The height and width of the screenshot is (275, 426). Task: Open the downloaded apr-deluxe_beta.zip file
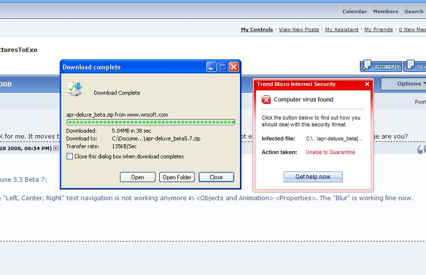click(137, 177)
